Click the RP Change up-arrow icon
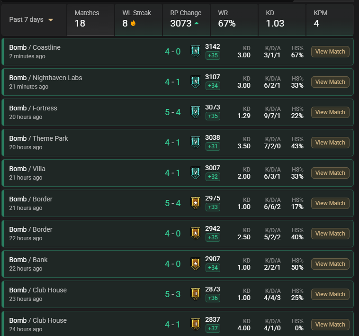The height and width of the screenshot is (336, 359). (x=197, y=23)
